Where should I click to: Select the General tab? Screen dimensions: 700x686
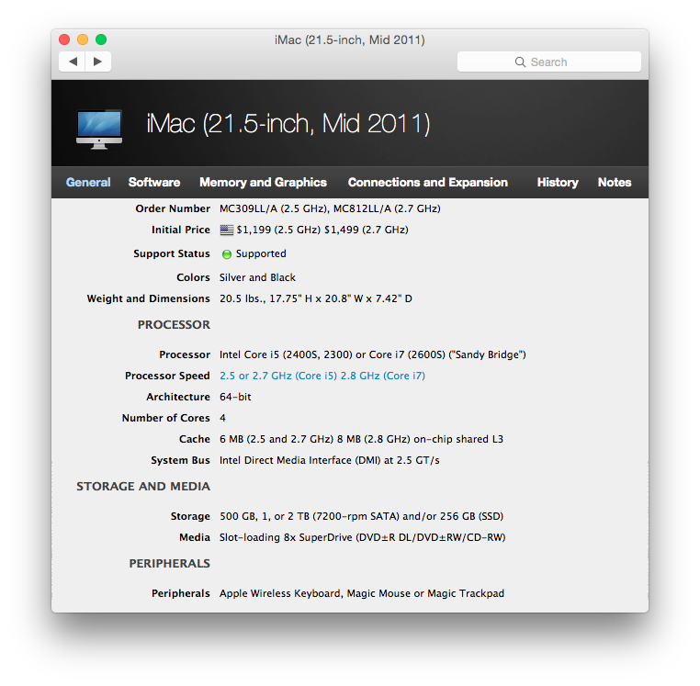click(x=88, y=182)
